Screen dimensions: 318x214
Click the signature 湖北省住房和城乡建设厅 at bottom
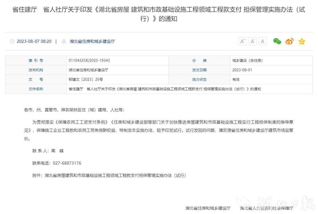[208, 208]
